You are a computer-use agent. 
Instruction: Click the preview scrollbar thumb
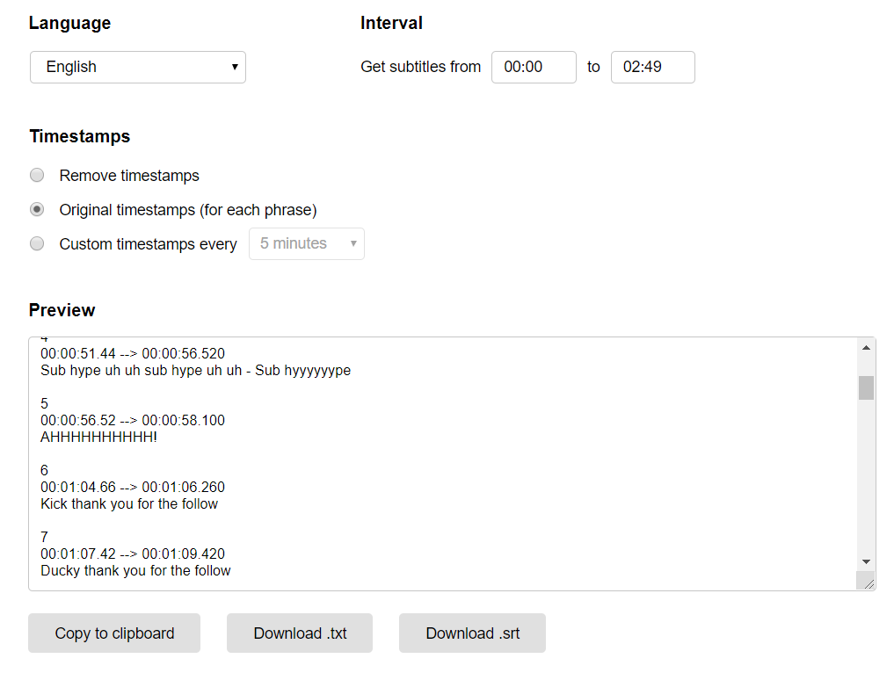click(866, 387)
